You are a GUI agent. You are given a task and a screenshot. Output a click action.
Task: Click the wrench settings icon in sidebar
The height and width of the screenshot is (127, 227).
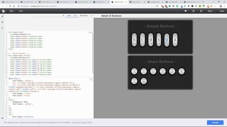2,17
